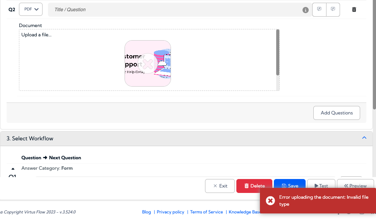The image size is (376, 220).
Task: Click the second comment icon button for Q2
Action: click(333, 10)
